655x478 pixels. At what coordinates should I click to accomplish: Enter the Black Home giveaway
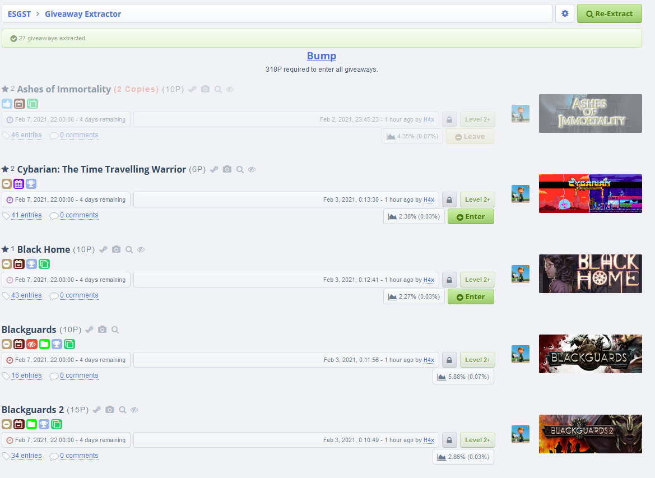(471, 296)
